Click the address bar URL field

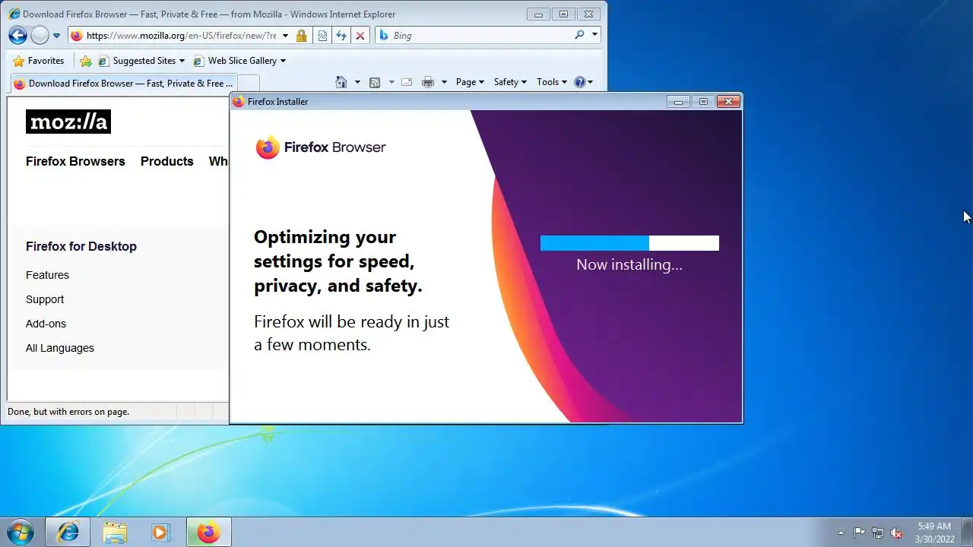(181, 35)
